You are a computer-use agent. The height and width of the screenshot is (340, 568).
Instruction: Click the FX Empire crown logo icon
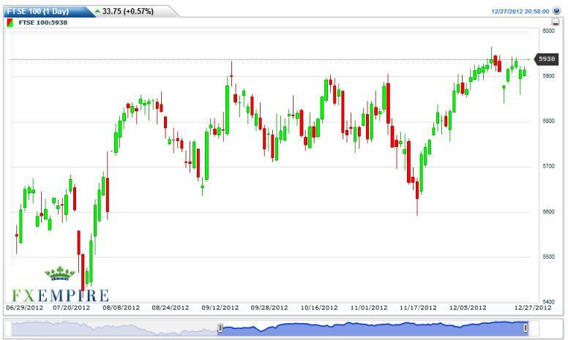59,275
